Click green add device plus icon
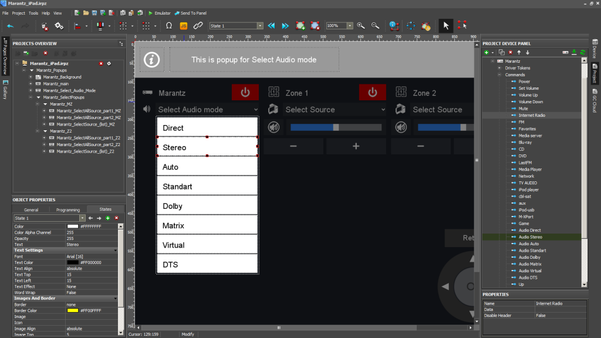 pyautogui.click(x=486, y=52)
